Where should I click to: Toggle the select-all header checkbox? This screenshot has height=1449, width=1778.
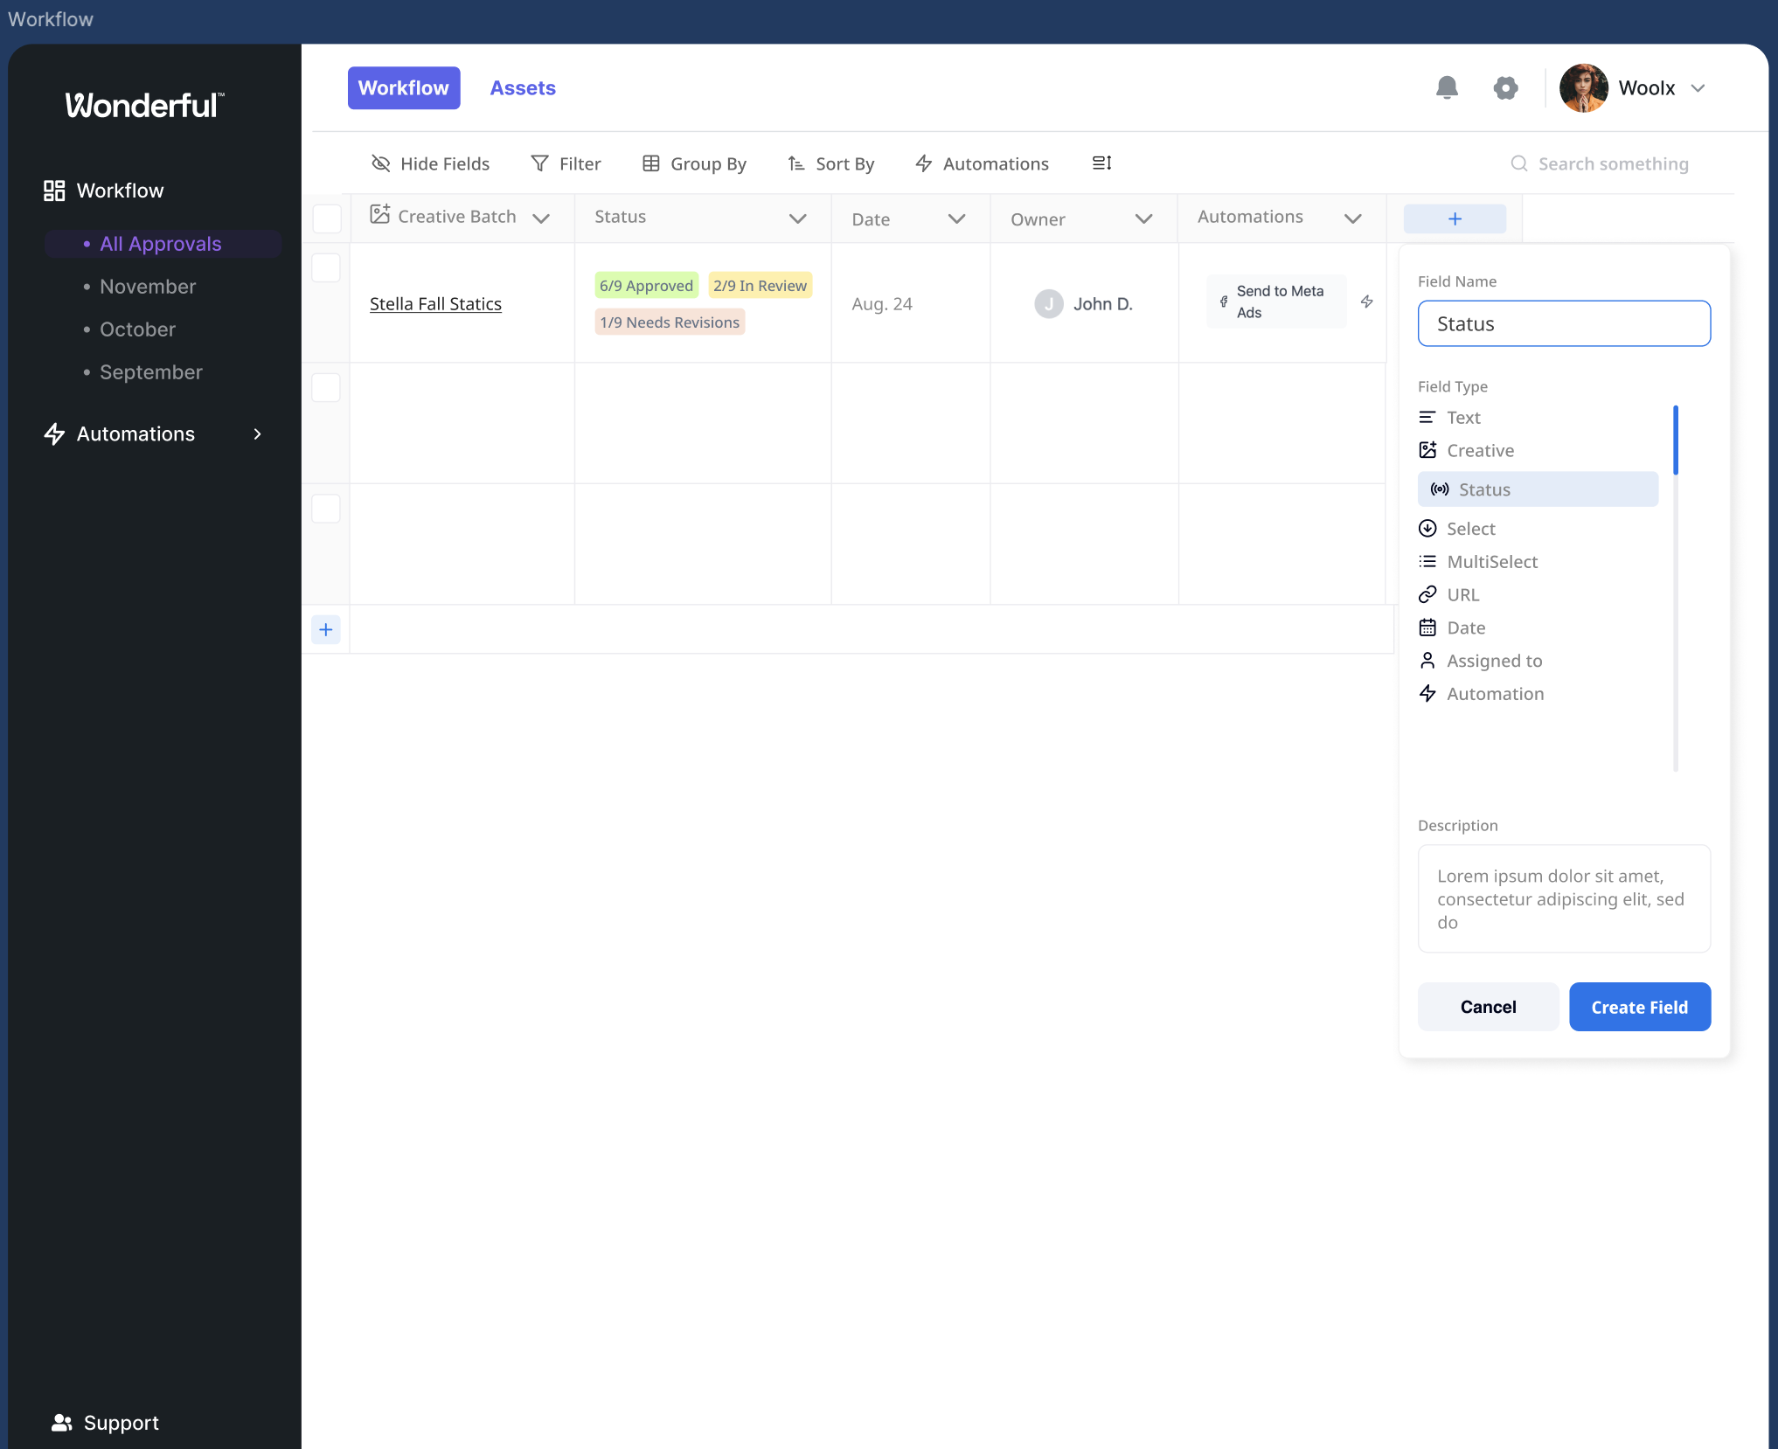327,218
